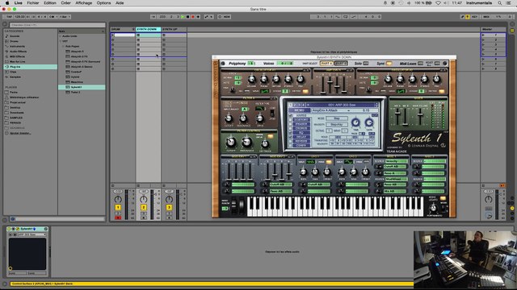Click the TAP tempo button

(9, 17)
